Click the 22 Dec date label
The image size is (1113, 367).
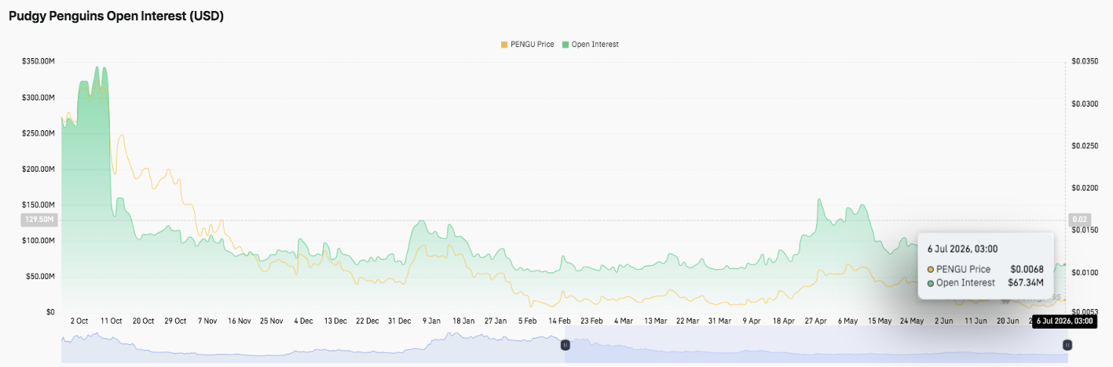[x=368, y=322]
